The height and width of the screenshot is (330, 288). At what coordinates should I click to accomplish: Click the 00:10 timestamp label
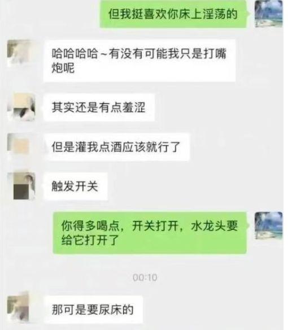[145, 277]
